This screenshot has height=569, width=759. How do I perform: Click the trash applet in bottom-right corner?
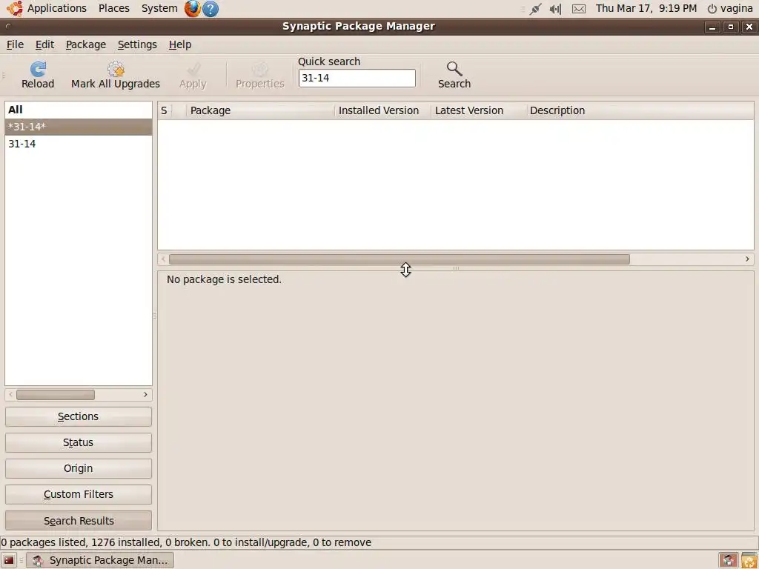749,560
